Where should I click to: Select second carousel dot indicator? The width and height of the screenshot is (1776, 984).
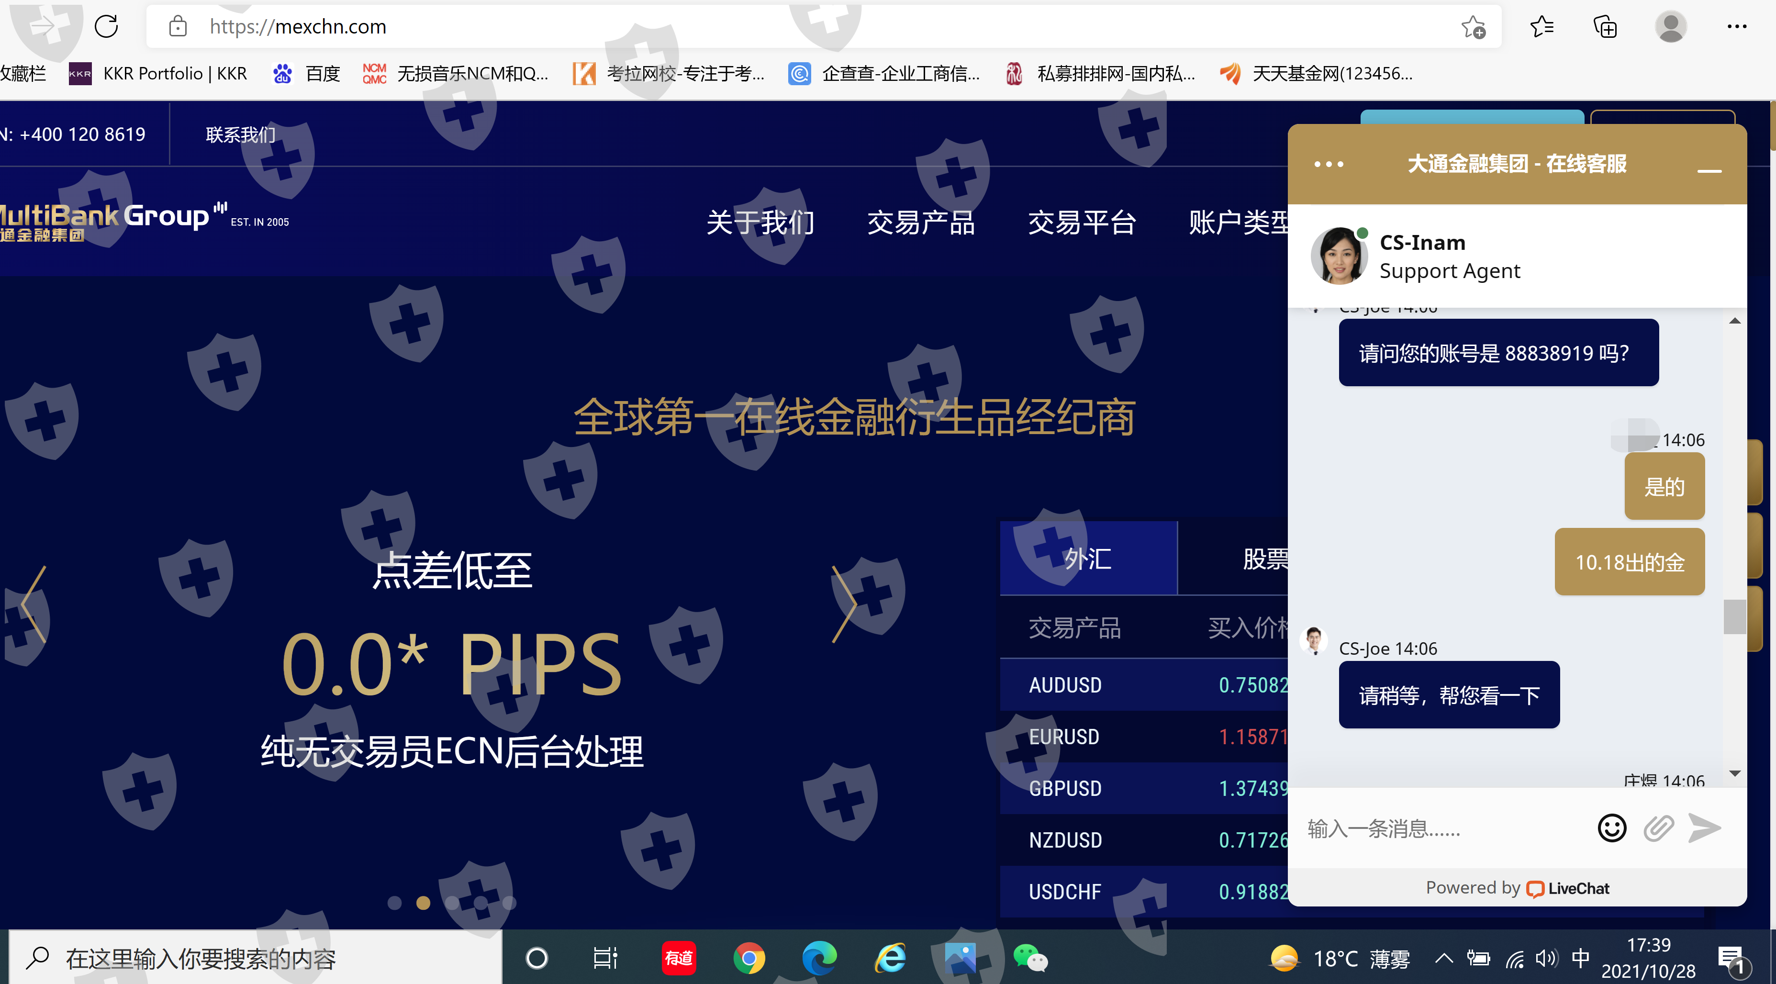click(x=424, y=903)
